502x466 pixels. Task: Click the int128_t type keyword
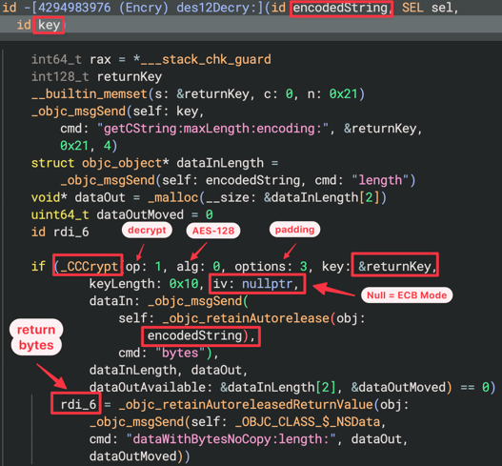pos(60,77)
